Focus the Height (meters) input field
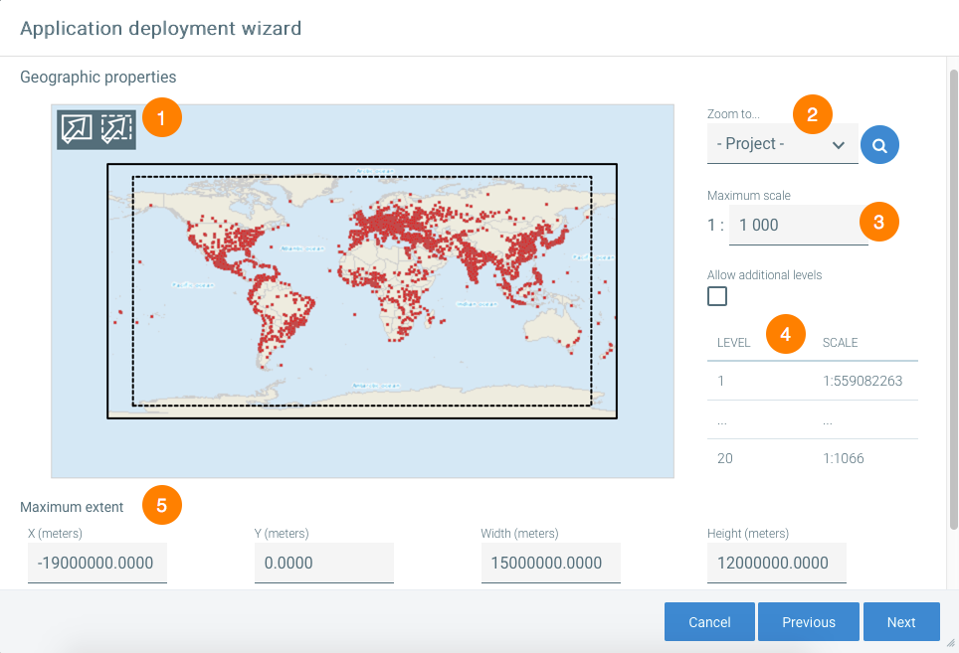 [776, 563]
